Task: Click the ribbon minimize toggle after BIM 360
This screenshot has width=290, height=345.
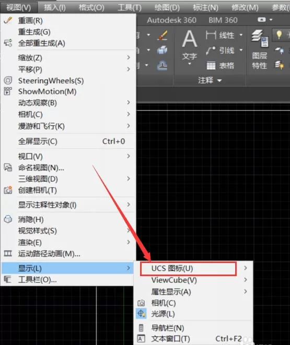Action: [x=262, y=20]
